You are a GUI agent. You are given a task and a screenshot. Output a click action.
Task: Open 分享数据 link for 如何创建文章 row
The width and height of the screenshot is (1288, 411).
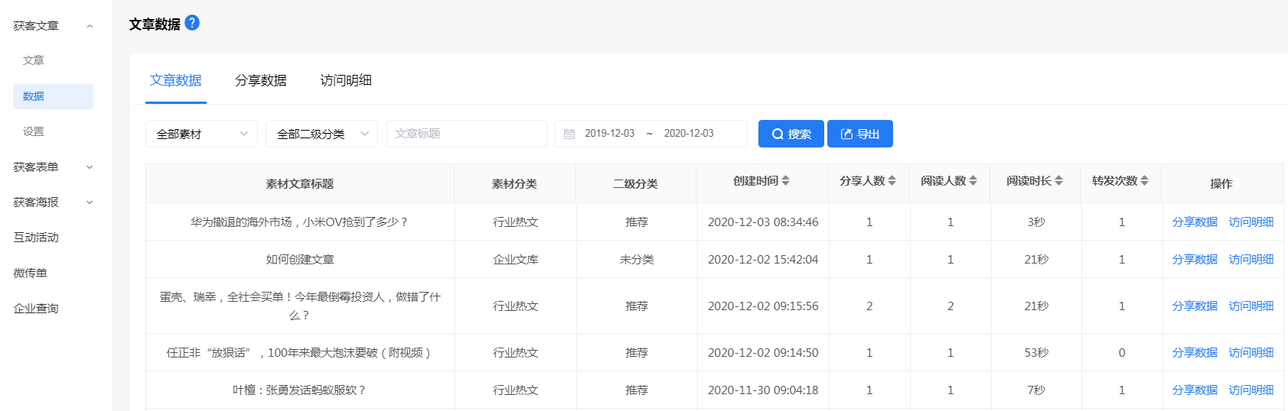coord(1195,260)
